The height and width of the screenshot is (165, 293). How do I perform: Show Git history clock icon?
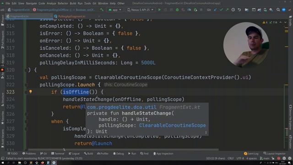point(233,10)
